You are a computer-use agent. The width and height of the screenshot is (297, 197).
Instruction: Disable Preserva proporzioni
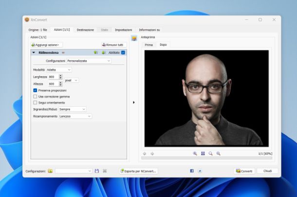point(35,90)
